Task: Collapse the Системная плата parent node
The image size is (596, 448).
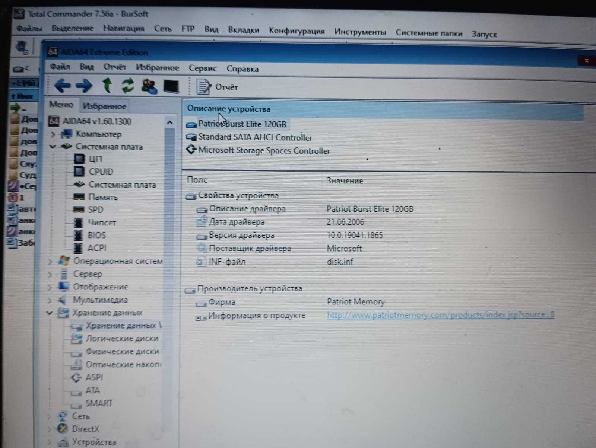Action: 53,147
